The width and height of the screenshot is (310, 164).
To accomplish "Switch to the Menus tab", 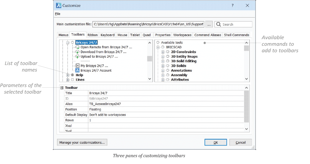I will click(x=63, y=35).
